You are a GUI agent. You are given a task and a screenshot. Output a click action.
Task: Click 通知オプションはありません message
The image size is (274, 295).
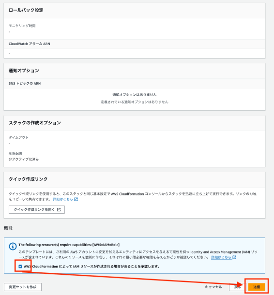coord(135,95)
